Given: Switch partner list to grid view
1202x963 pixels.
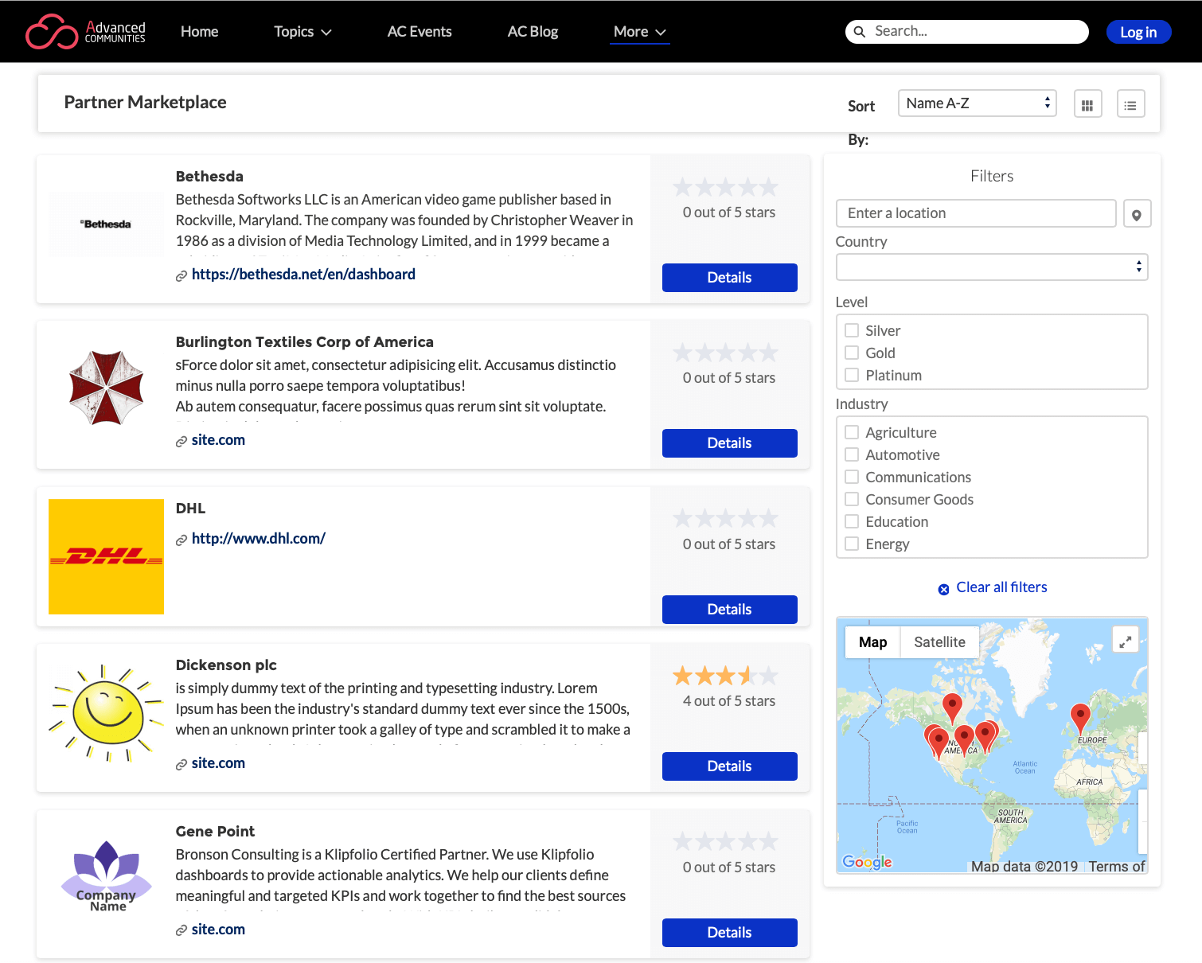Looking at the screenshot, I should point(1087,103).
